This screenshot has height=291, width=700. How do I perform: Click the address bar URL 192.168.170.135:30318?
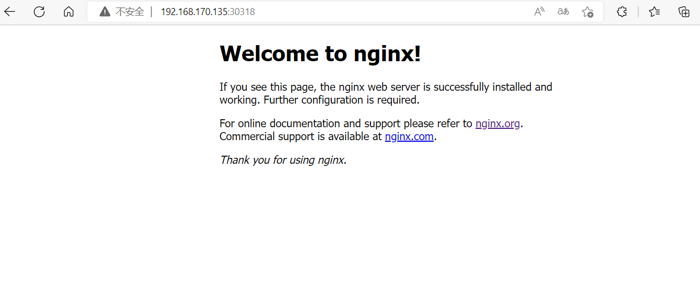click(208, 12)
